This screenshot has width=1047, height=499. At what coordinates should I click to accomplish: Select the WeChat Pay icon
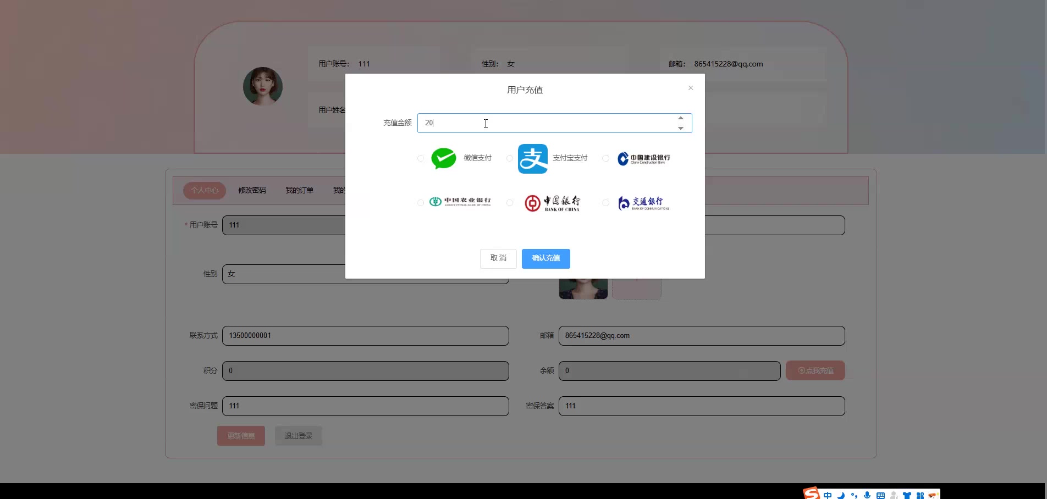pyautogui.click(x=443, y=158)
